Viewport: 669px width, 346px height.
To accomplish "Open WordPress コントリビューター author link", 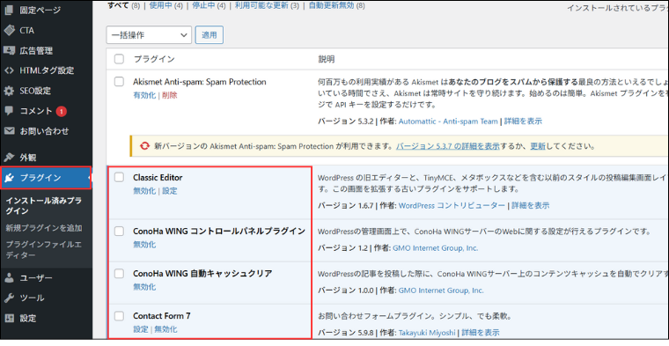I will (452, 206).
